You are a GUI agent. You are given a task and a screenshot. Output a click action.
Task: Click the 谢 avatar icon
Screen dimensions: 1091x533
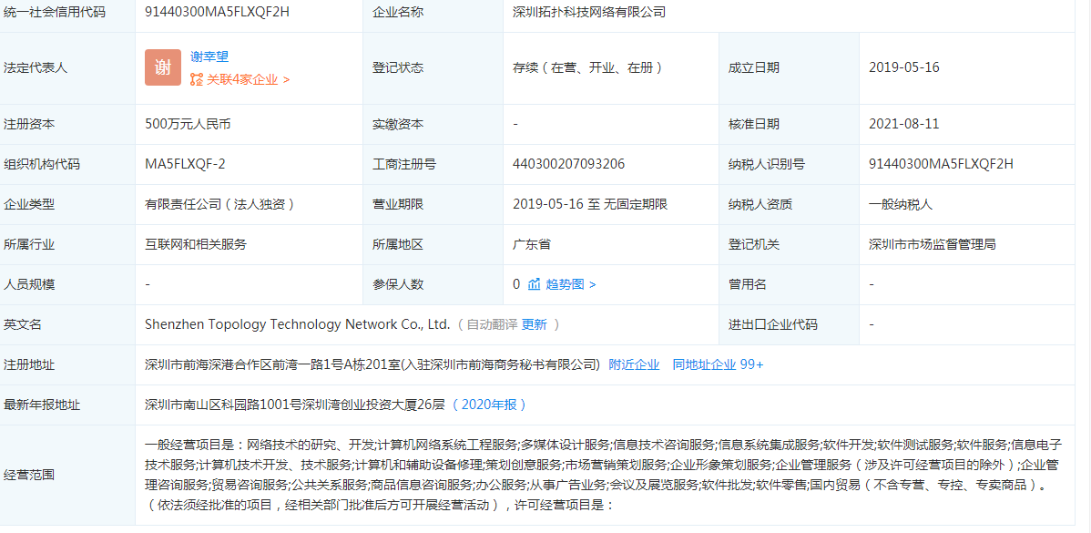coord(163,67)
